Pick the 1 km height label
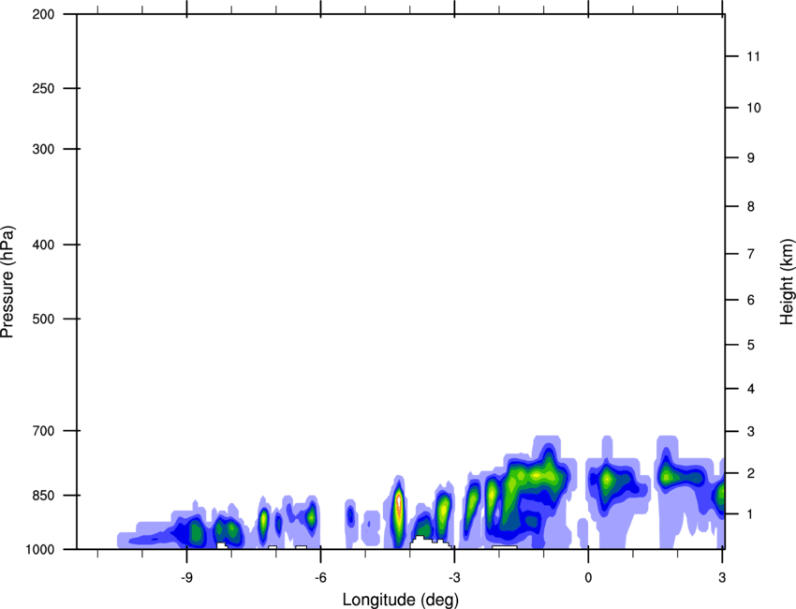Image resolution: width=796 pixels, height=609 pixels. coord(751,514)
